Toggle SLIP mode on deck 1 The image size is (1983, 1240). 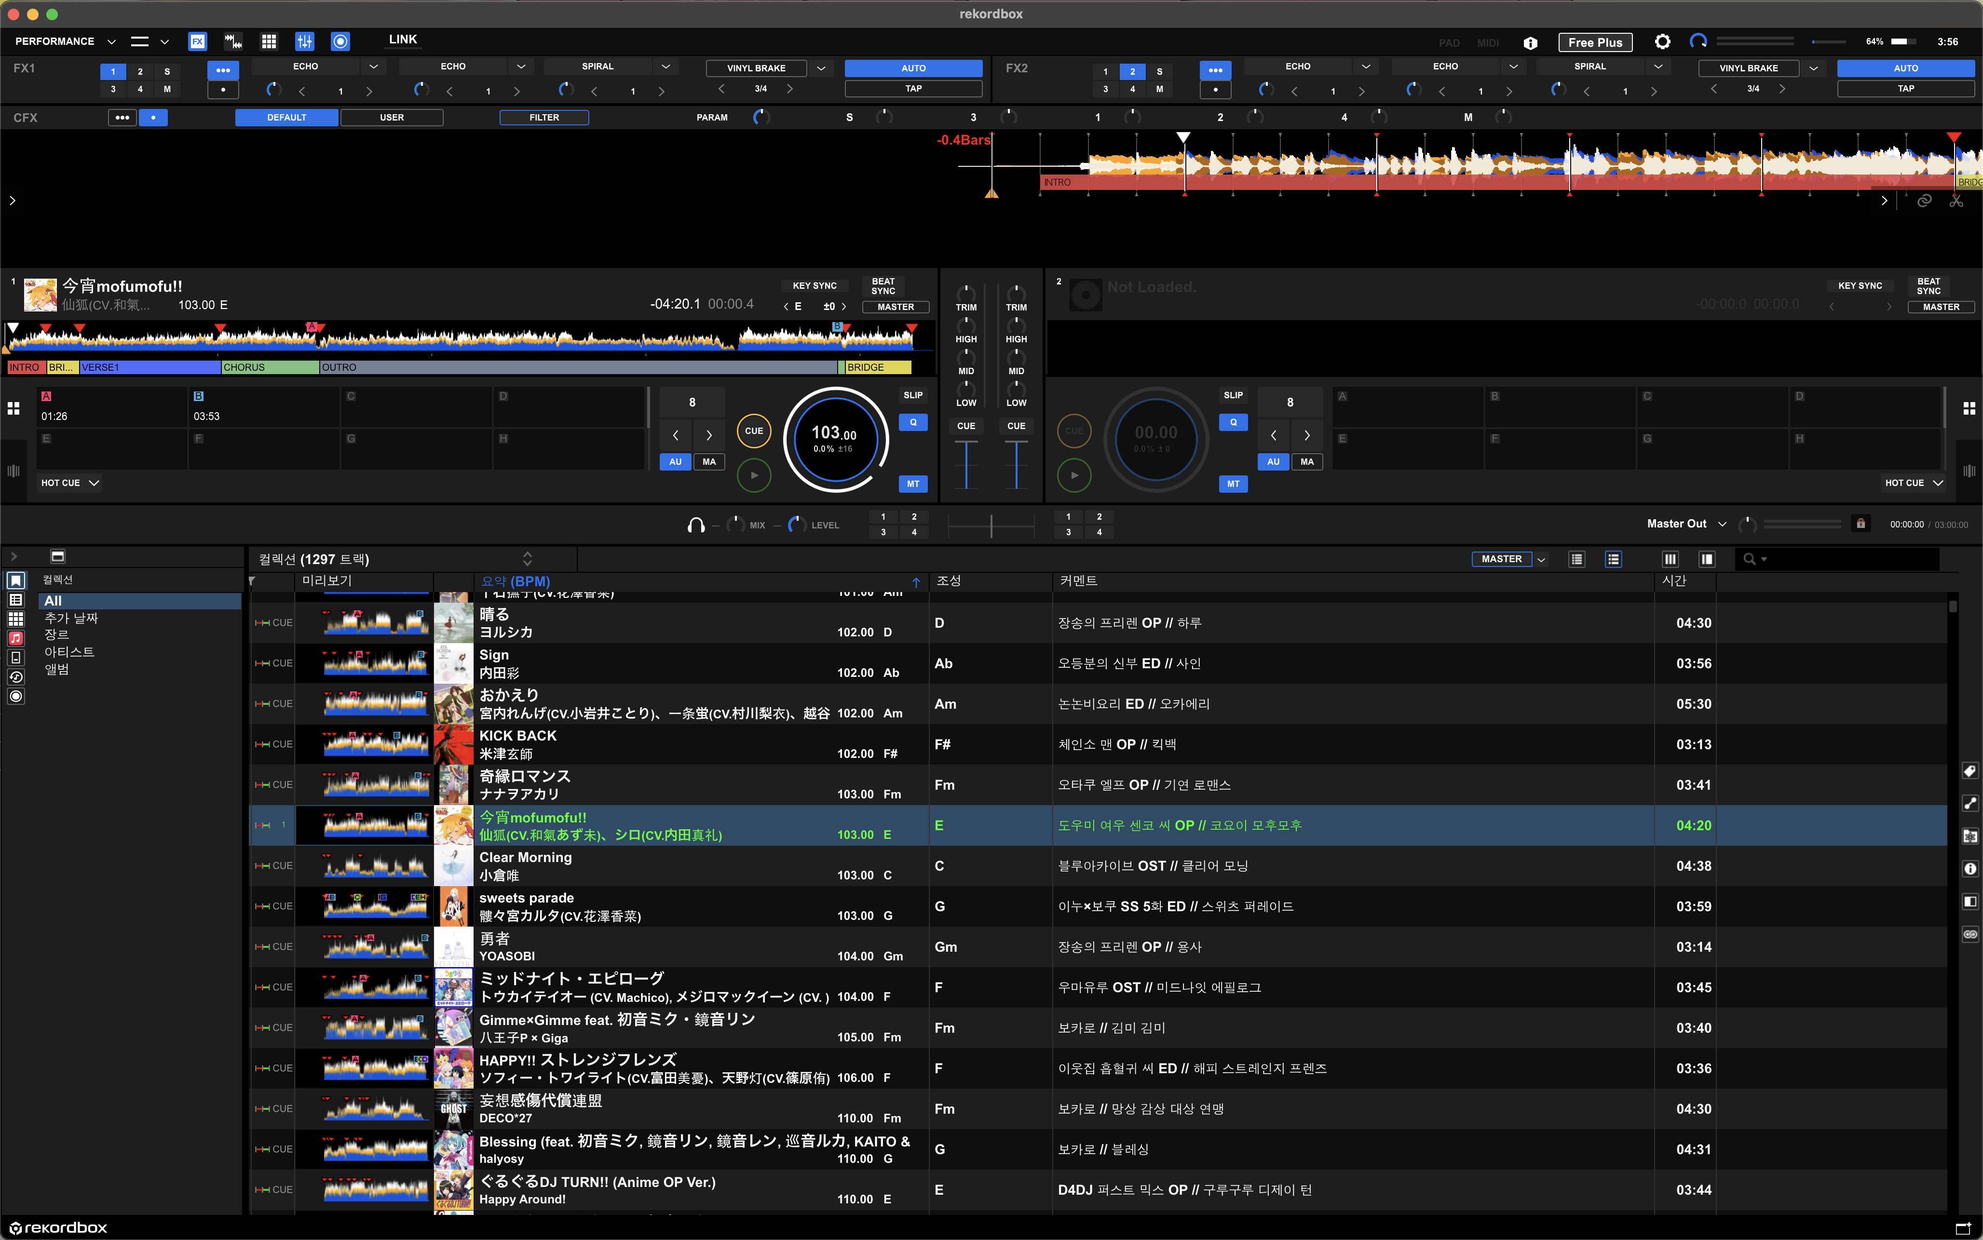point(913,395)
